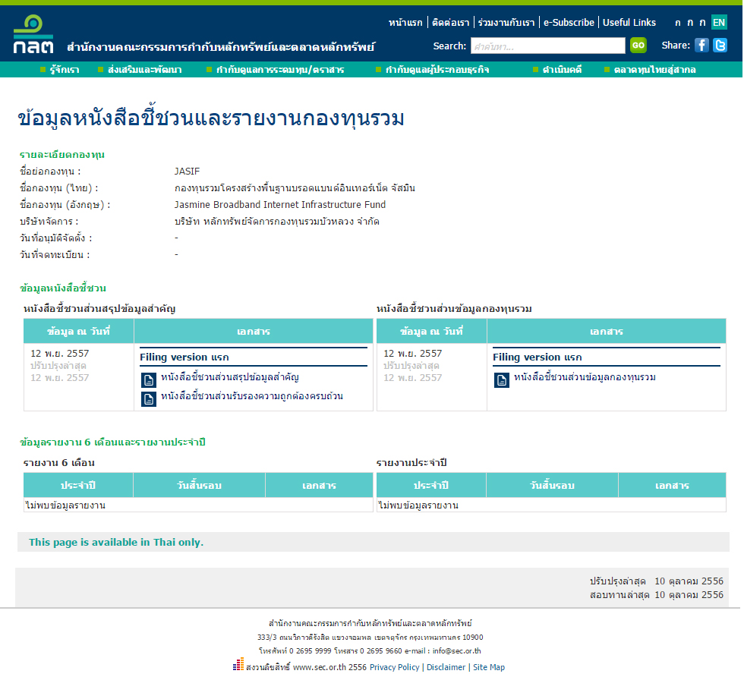This screenshot has width=744, height=677.
Task: Click the "This page is available in Thai only." notice
Action: tap(116, 542)
